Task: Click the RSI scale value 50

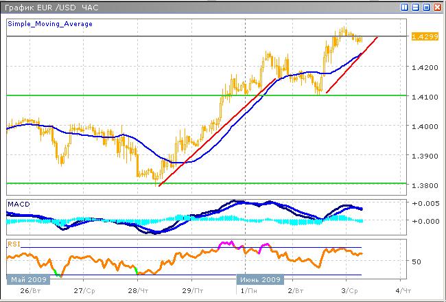Action: pos(416,262)
